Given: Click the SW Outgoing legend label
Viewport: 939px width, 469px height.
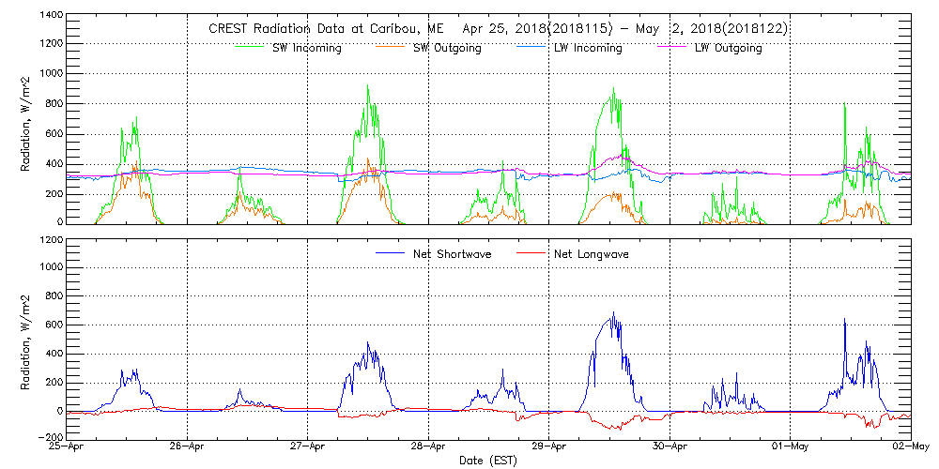Looking at the screenshot, I should [447, 49].
